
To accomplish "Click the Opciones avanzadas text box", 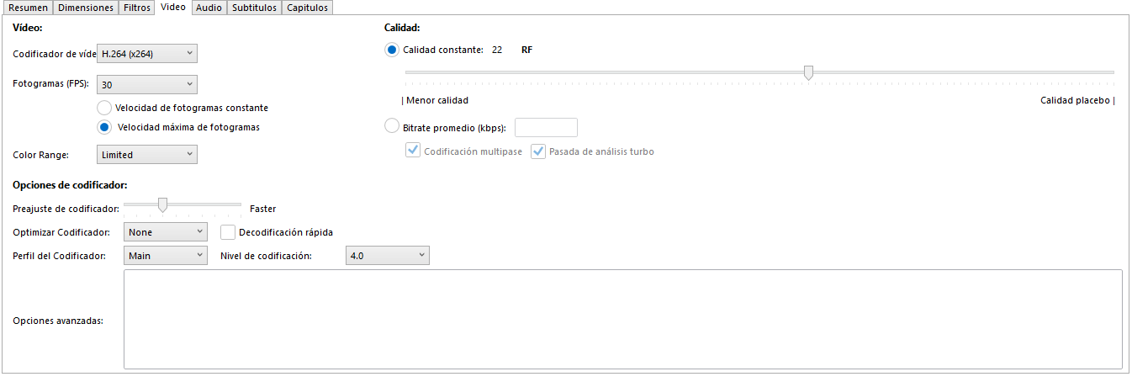I will click(622, 319).
